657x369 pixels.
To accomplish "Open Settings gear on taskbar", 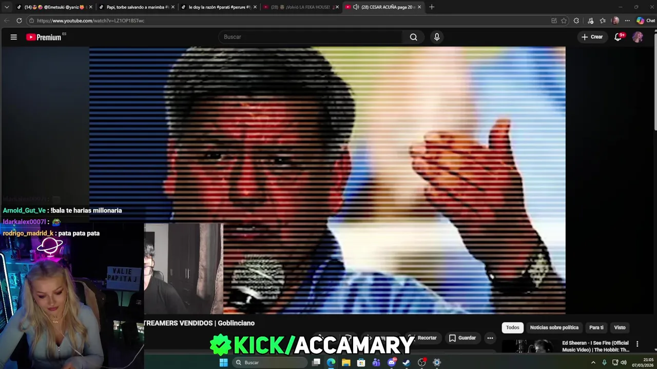I will (x=437, y=362).
